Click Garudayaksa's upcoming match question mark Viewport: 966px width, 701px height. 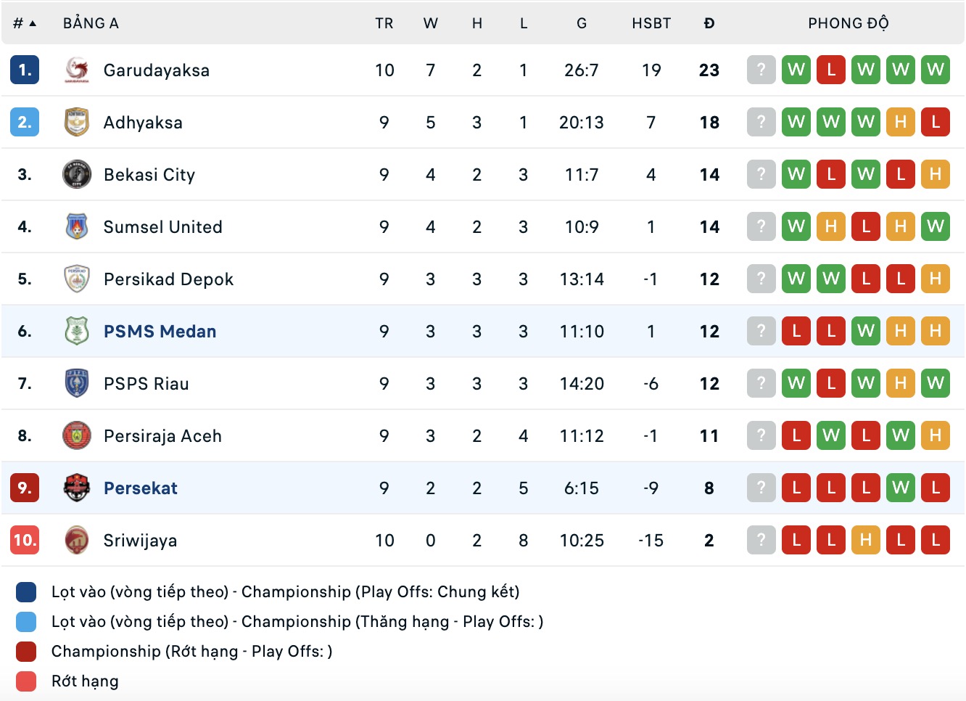pos(761,70)
